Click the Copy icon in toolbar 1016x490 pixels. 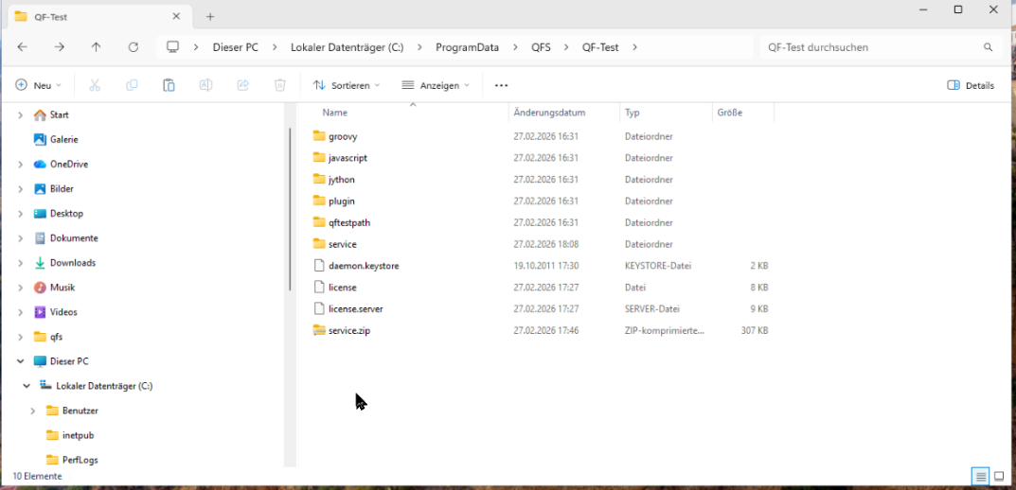[x=132, y=85]
